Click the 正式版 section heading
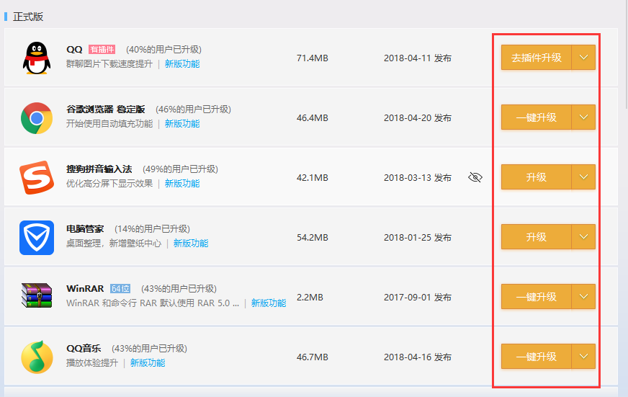Viewport: 628px width, 397px height. [28, 17]
